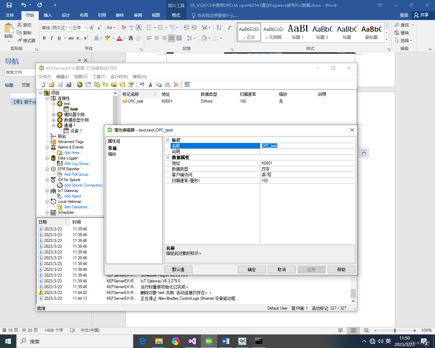Viewport: 435px width, 348px height.
Task: Click the New Channel gear icon in KEPServerEX toolbar
Action: (80, 85)
